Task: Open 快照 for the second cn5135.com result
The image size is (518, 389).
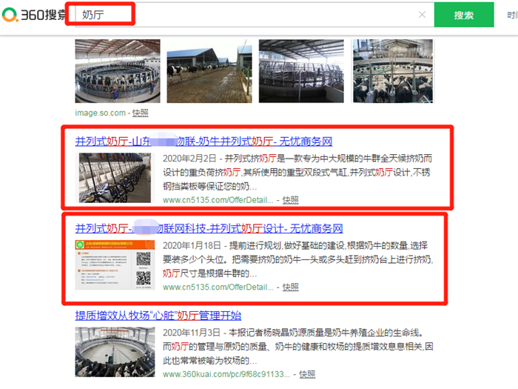Action: [x=290, y=287]
